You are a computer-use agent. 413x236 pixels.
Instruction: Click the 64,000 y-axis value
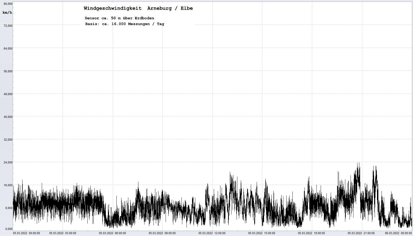pyautogui.click(x=8, y=48)
